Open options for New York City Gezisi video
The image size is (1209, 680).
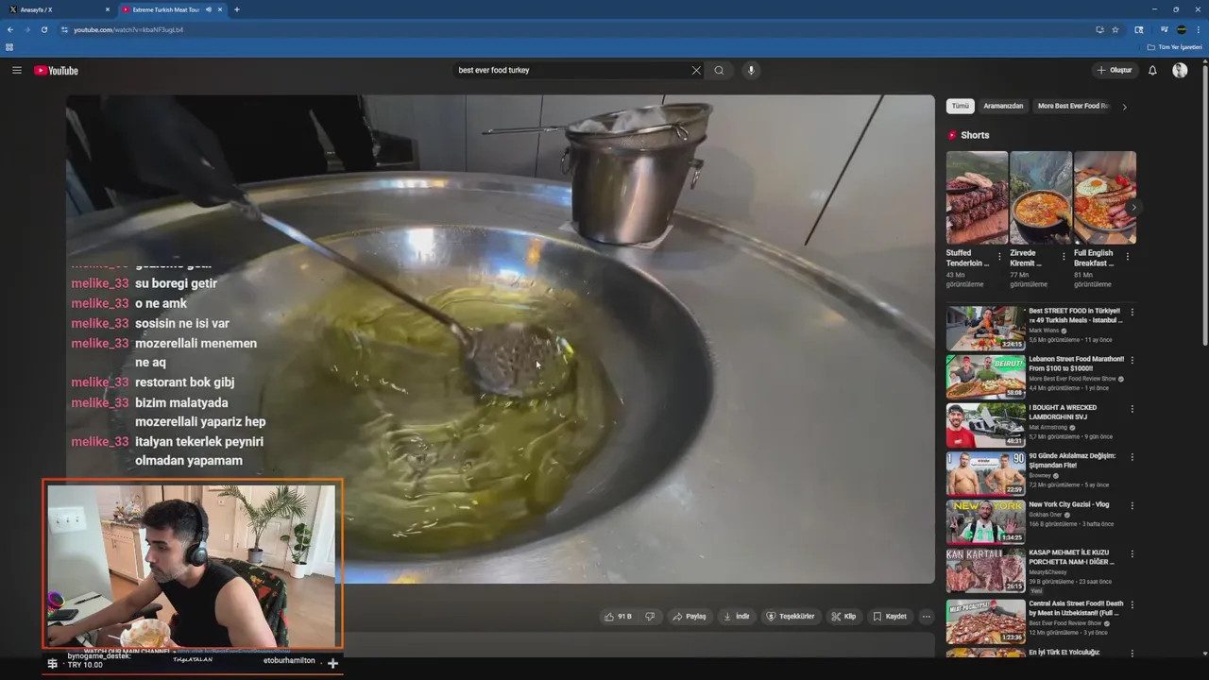click(1132, 505)
